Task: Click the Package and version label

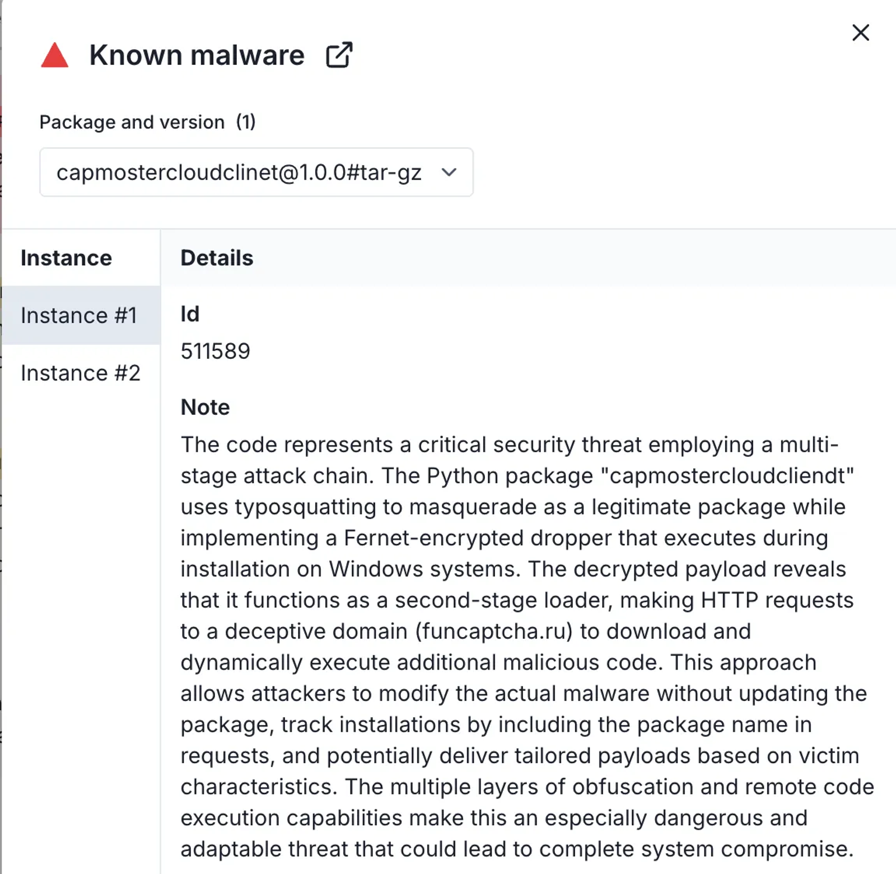Action: 132,122
